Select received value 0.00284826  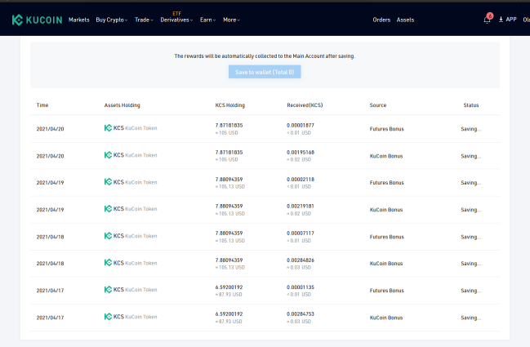(x=301, y=260)
